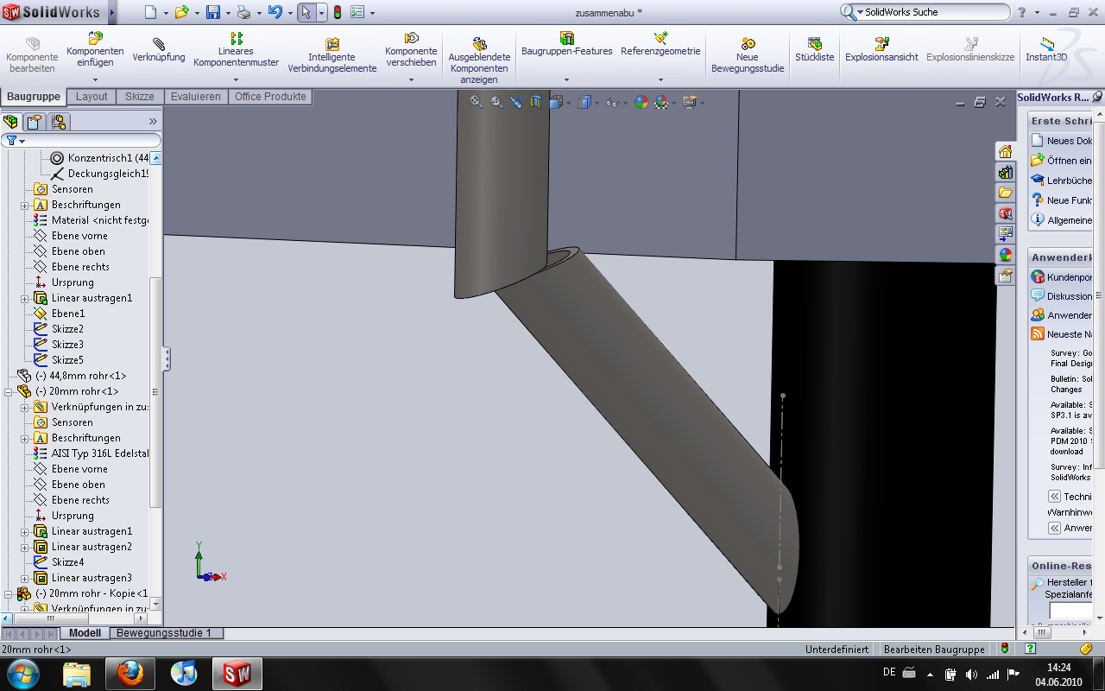Switch to the Evaluieren tab
The image size is (1105, 691).
click(196, 97)
